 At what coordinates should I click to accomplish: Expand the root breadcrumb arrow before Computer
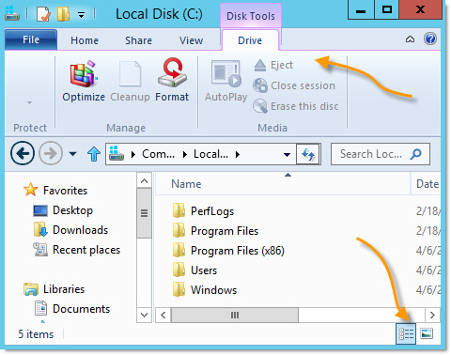click(133, 154)
